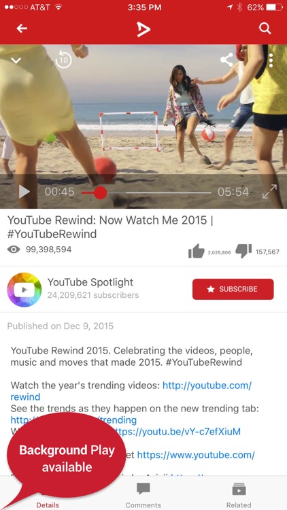The image size is (287, 510).
Task: Minimize player with down chevron
Action: pos(16,61)
